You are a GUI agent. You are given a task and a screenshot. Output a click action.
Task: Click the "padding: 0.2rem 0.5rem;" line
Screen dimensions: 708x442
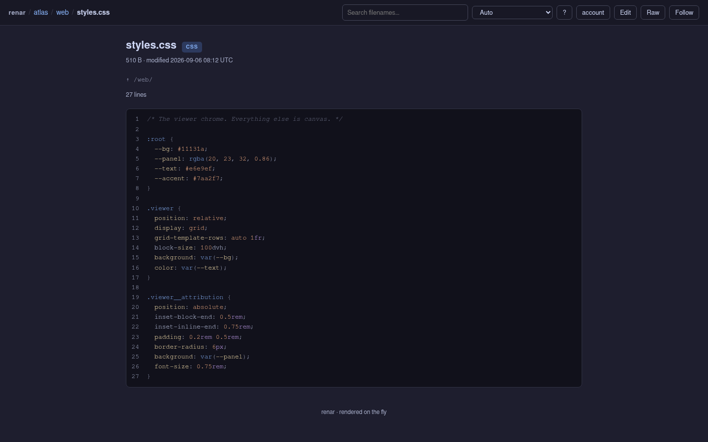[198, 337]
